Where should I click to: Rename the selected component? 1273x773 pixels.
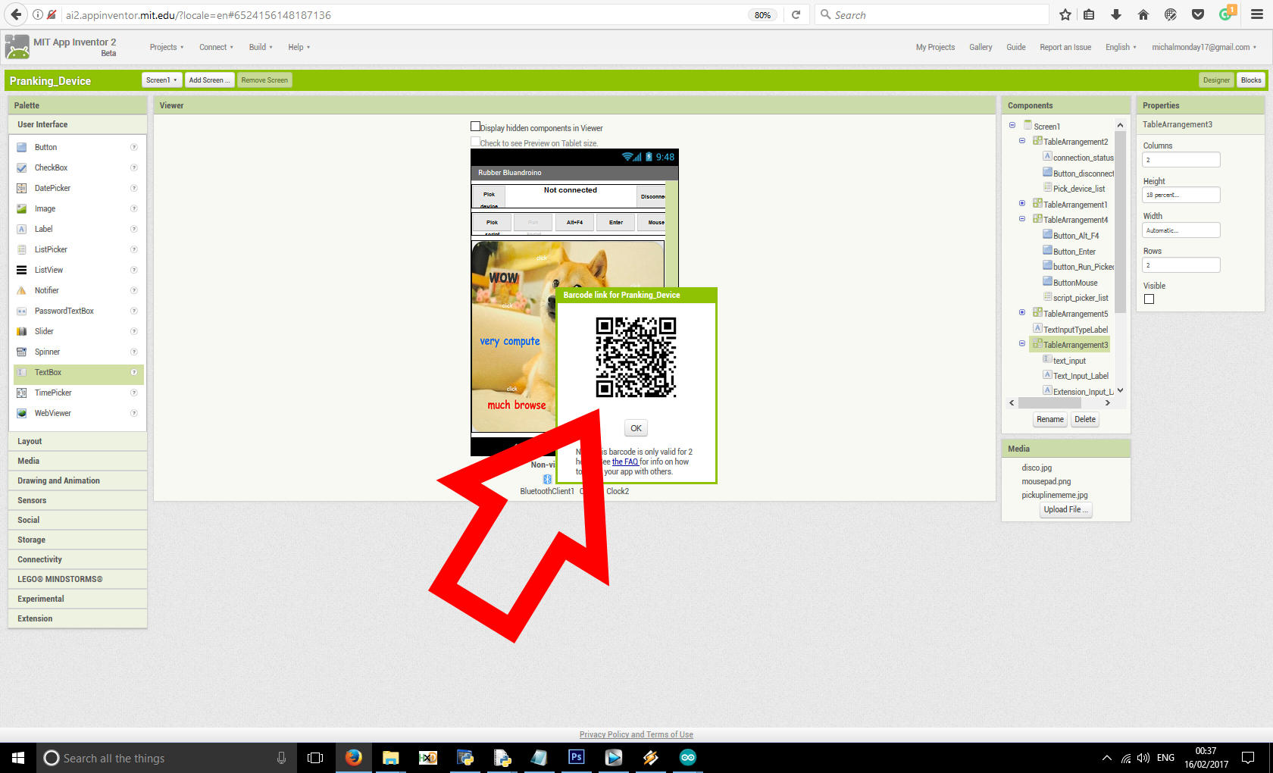[x=1050, y=419]
